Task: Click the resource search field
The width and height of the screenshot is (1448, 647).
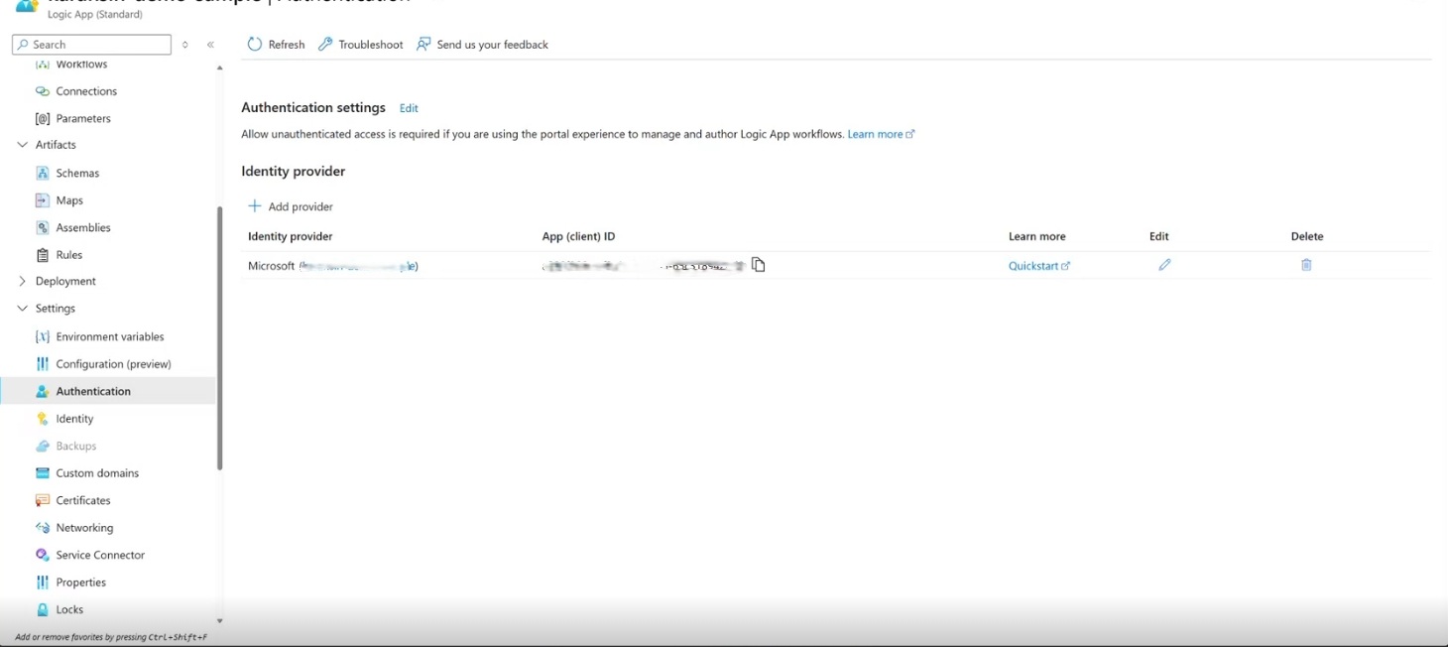Action: pos(90,44)
